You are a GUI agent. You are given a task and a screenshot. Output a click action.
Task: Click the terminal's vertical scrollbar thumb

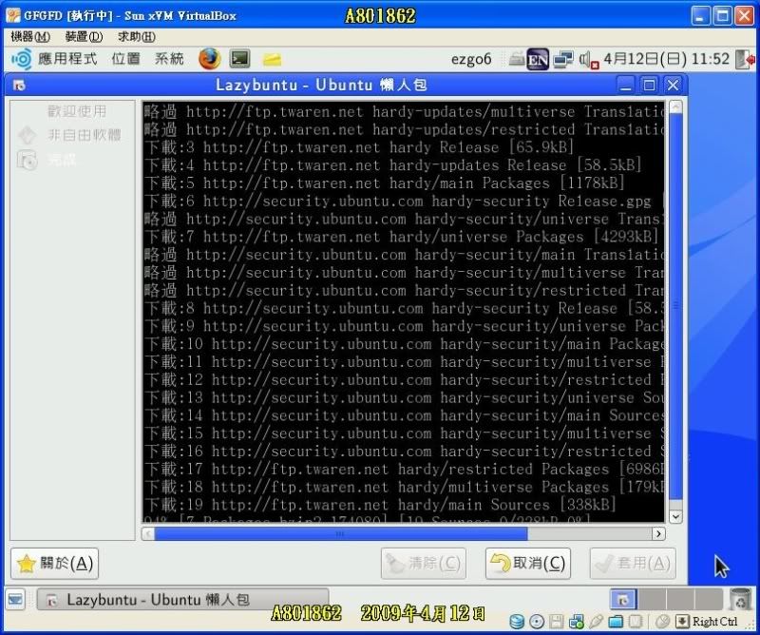[x=675, y=307]
